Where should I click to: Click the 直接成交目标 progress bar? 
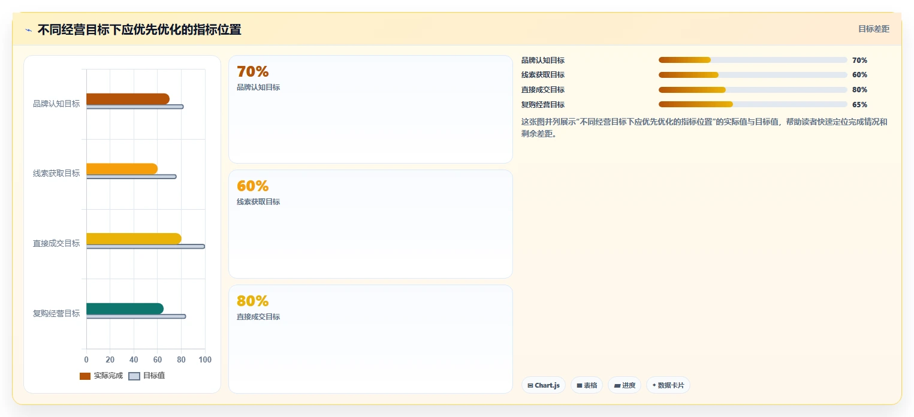(753, 90)
